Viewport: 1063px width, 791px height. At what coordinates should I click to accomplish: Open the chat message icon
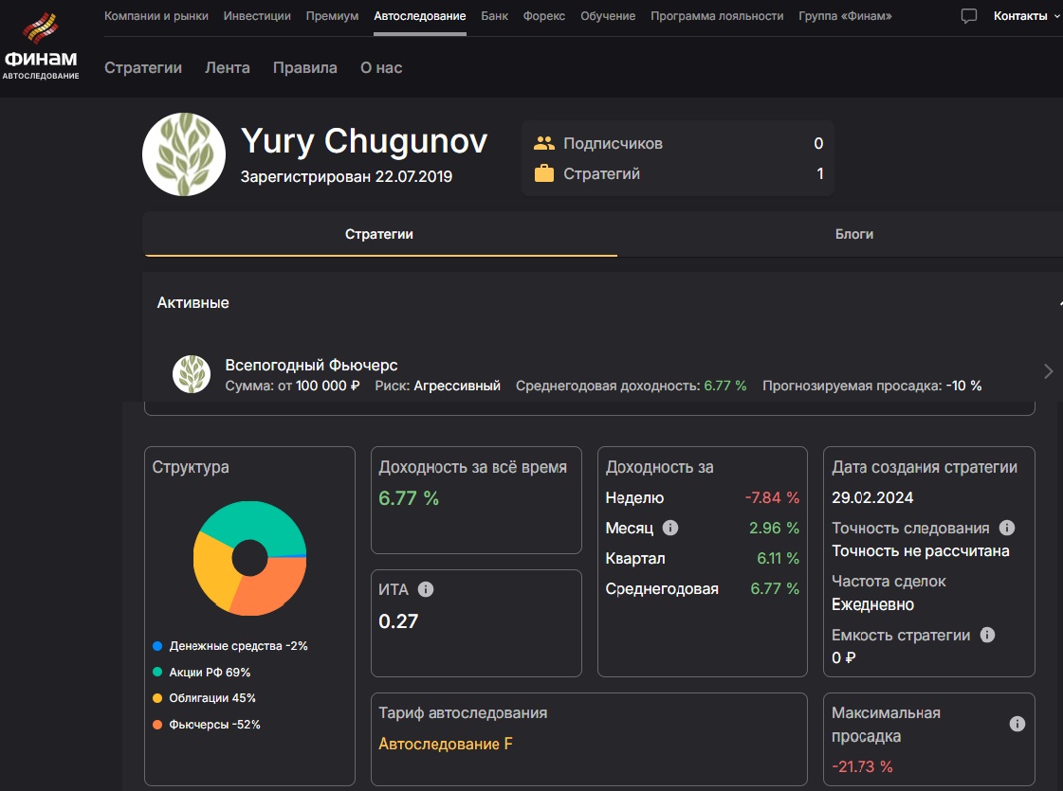969,15
